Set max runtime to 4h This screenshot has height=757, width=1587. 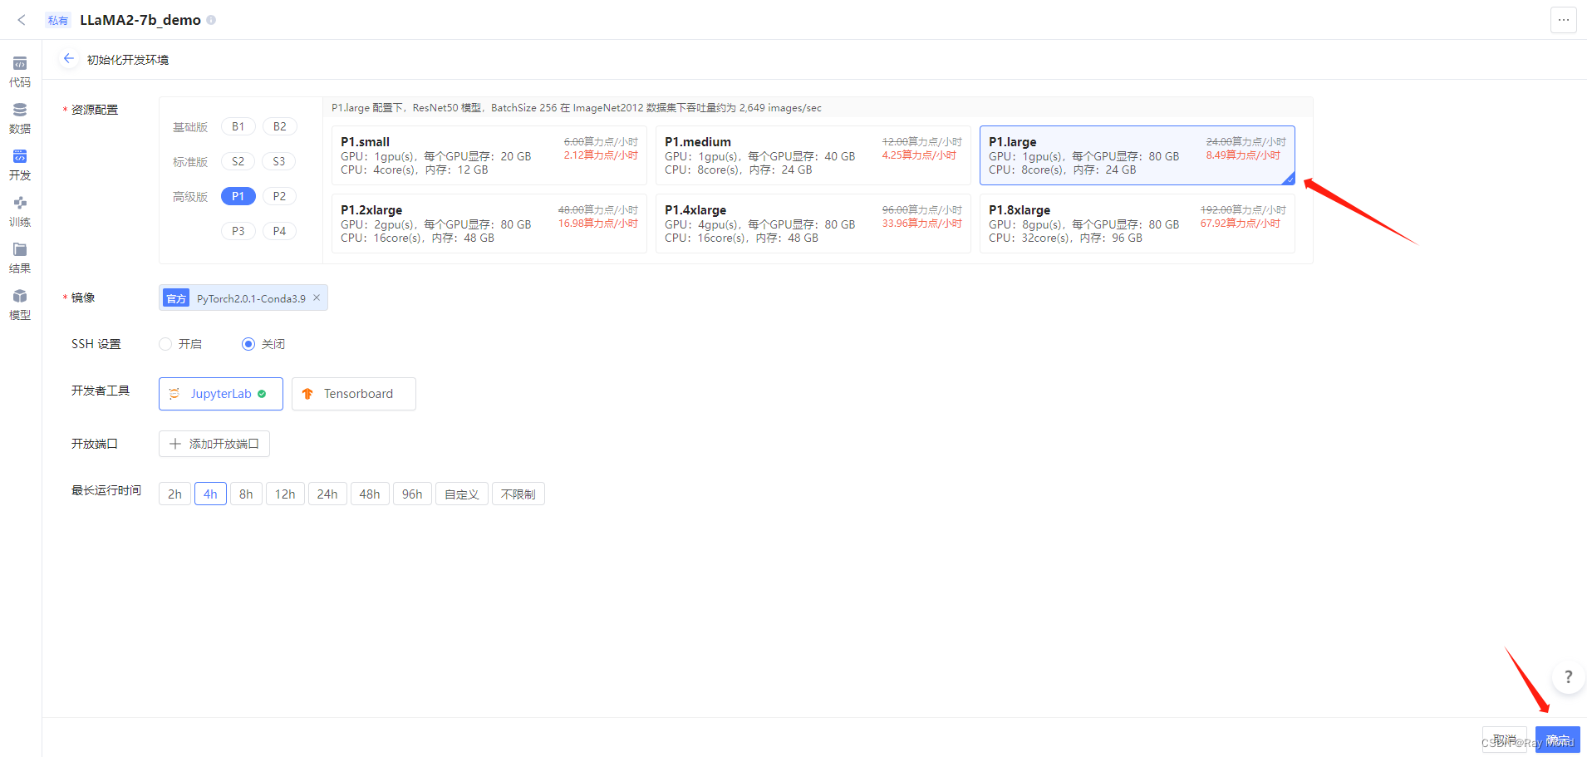[210, 494]
